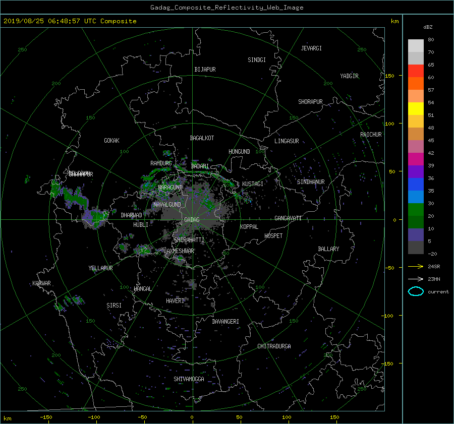Select the CHITRADURGA label

[274, 346]
